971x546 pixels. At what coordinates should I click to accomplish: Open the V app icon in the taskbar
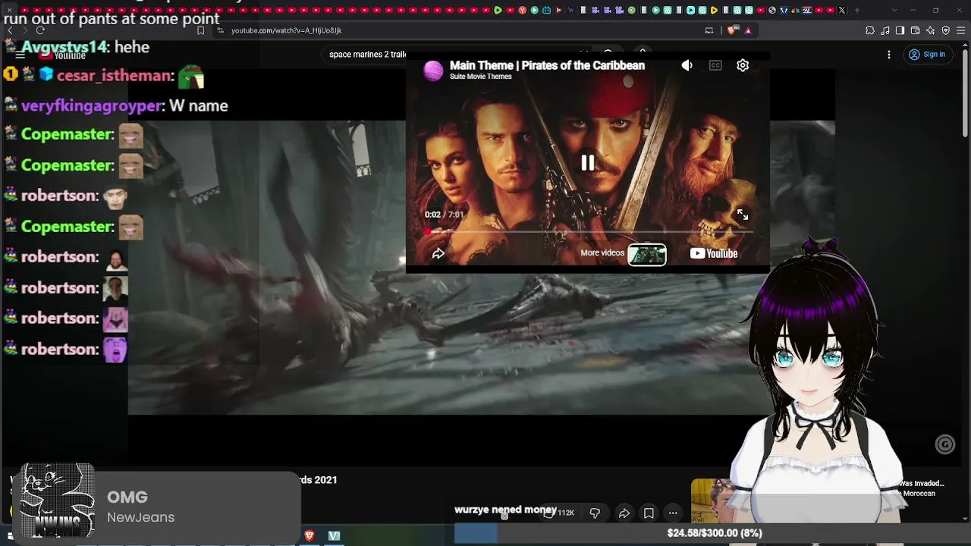(334, 535)
